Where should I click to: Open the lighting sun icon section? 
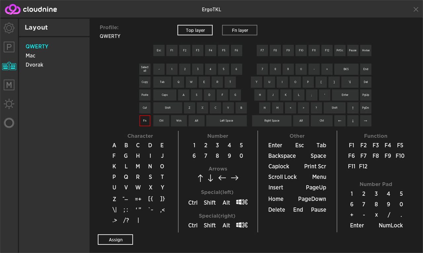pyautogui.click(x=9, y=104)
